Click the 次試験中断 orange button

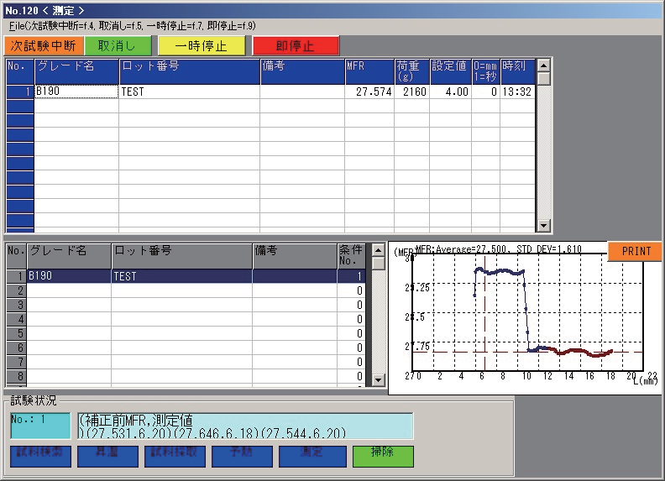(44, 45)
